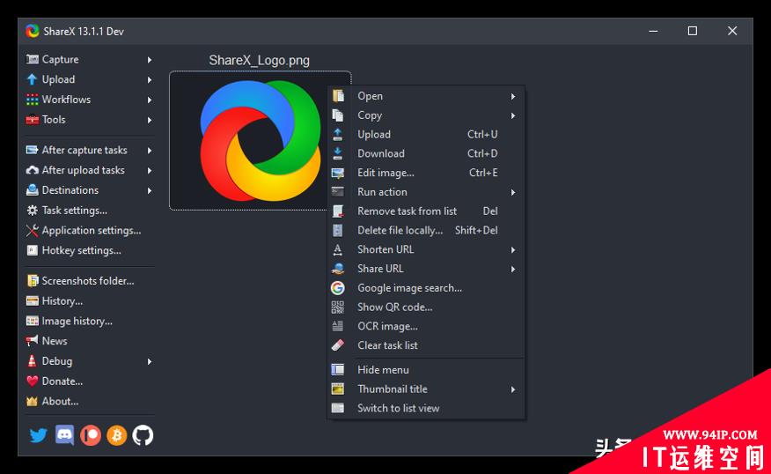Click the Destinations icon in sidebar
This screenshot has width=771, height=474.
click(32, 190)
